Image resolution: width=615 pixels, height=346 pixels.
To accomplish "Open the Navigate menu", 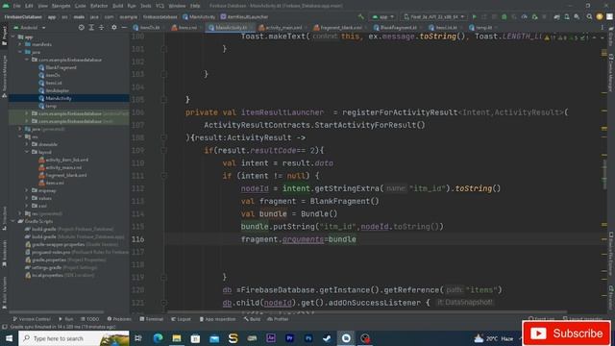I will click(x=61, y=6).
